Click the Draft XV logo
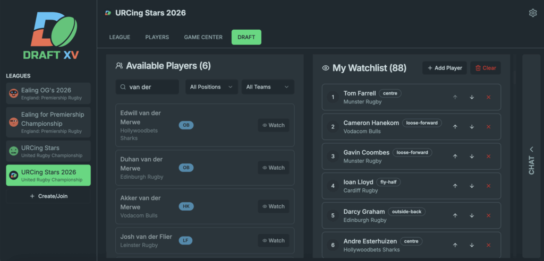 coord(48,36)
